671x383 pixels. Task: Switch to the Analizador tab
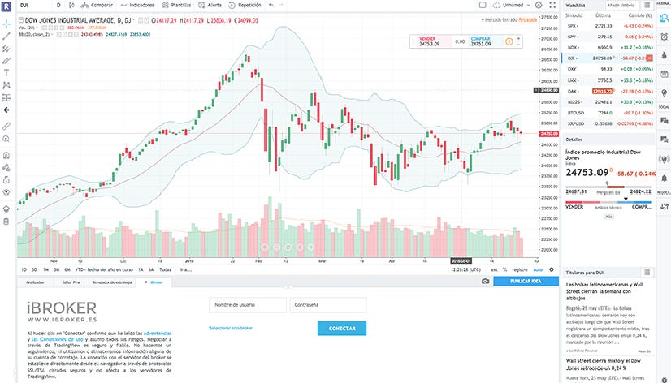tap(35, 282)
